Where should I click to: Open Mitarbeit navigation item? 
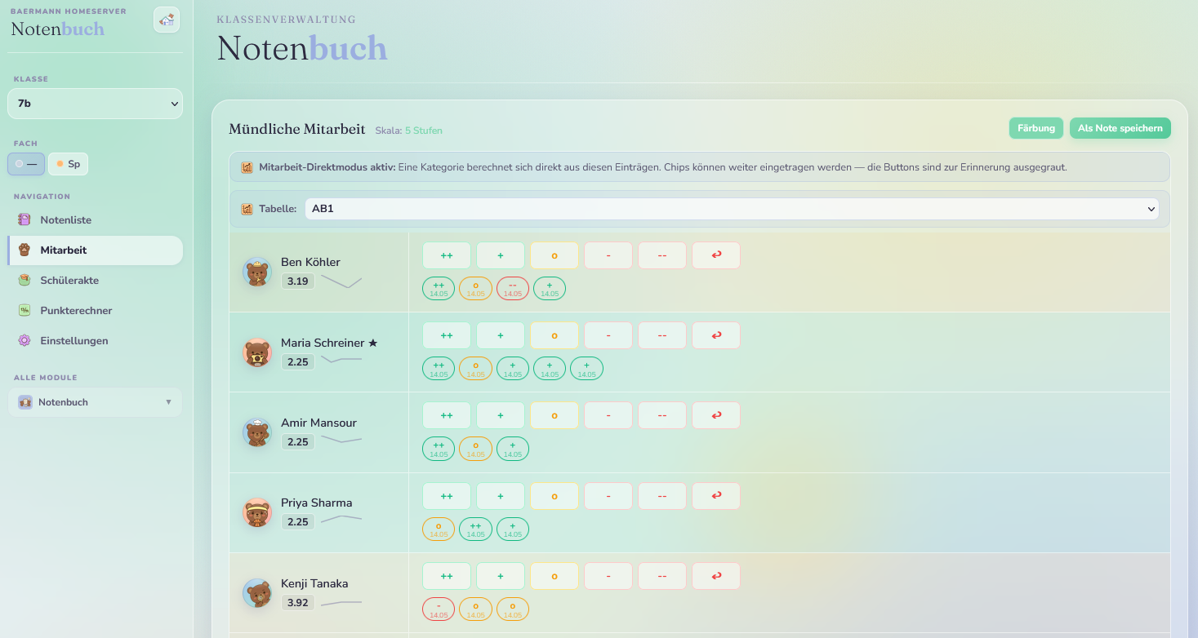point(96,250)
